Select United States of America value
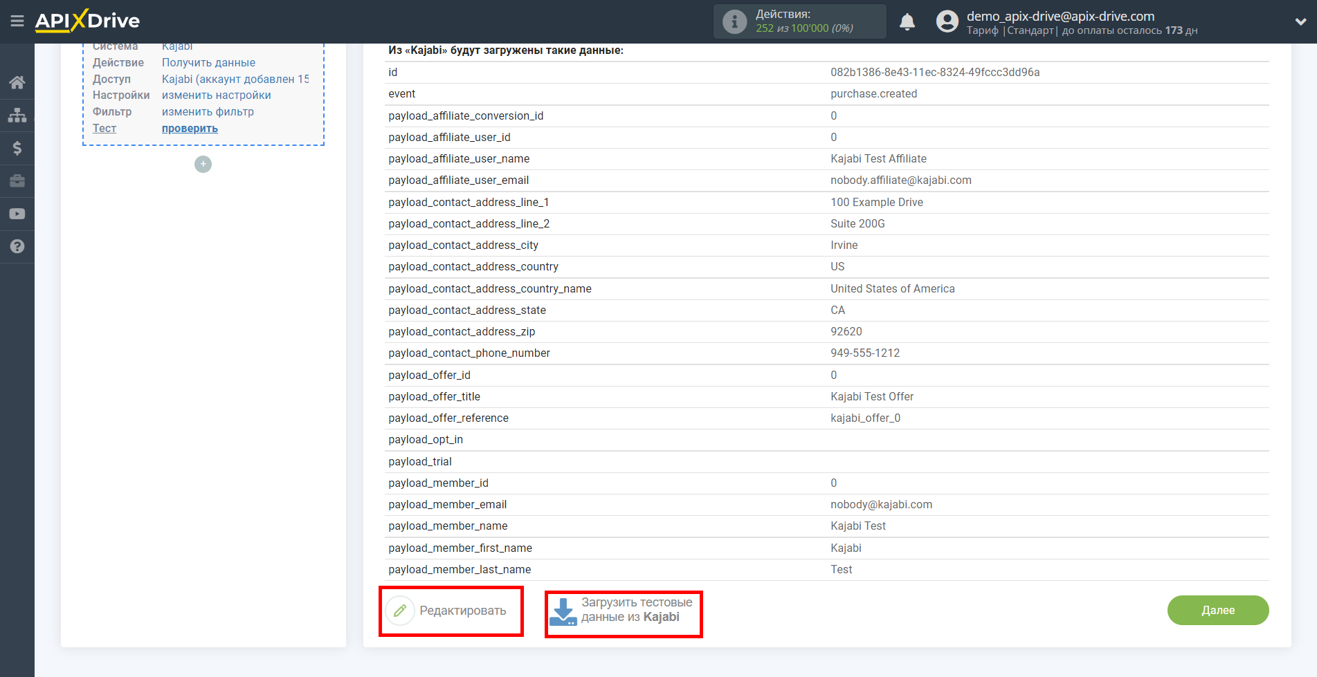Screen dimensions: 1317x677 pos(892,288)
